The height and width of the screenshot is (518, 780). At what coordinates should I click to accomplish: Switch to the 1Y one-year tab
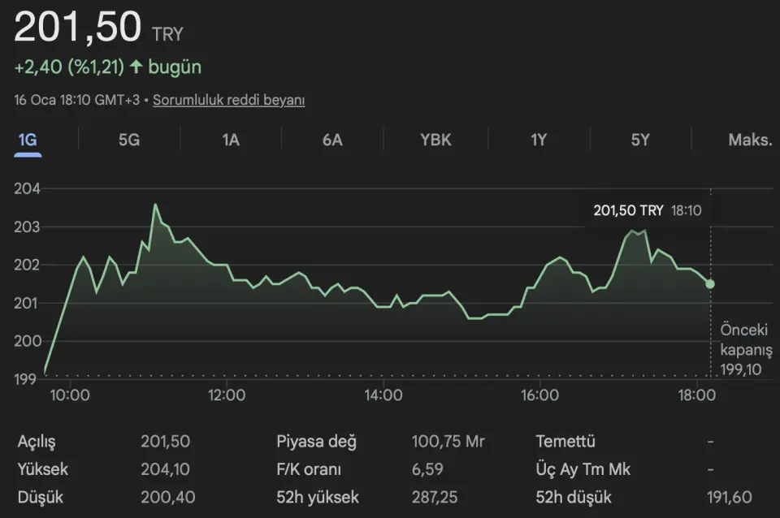pos(538,140)
